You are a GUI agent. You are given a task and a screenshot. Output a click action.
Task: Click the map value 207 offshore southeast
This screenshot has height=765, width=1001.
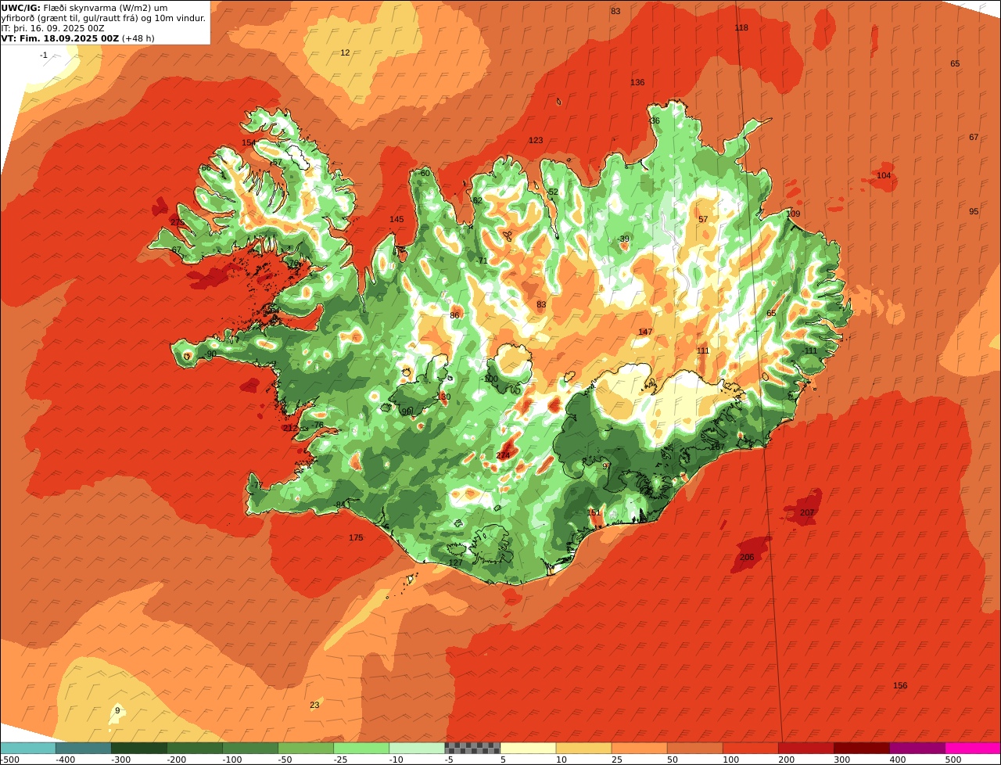coord(807,513)
